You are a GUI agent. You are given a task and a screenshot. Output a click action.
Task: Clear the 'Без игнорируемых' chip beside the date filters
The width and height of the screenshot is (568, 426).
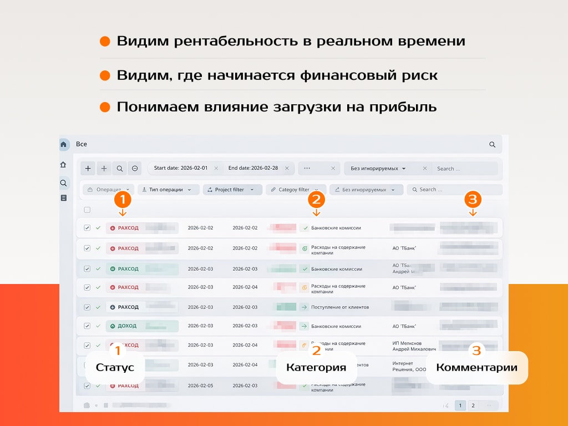(425, 169)
